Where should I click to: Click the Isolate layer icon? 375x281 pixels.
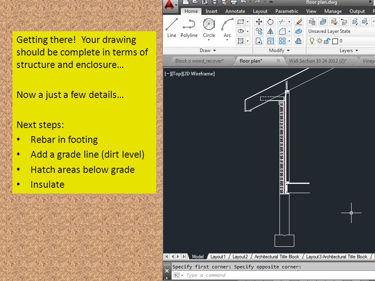pos(355,22)
